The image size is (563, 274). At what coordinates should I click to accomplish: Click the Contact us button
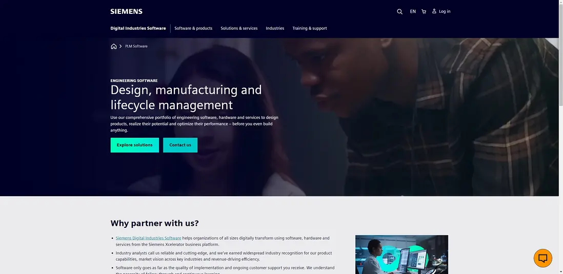(180, 145)
